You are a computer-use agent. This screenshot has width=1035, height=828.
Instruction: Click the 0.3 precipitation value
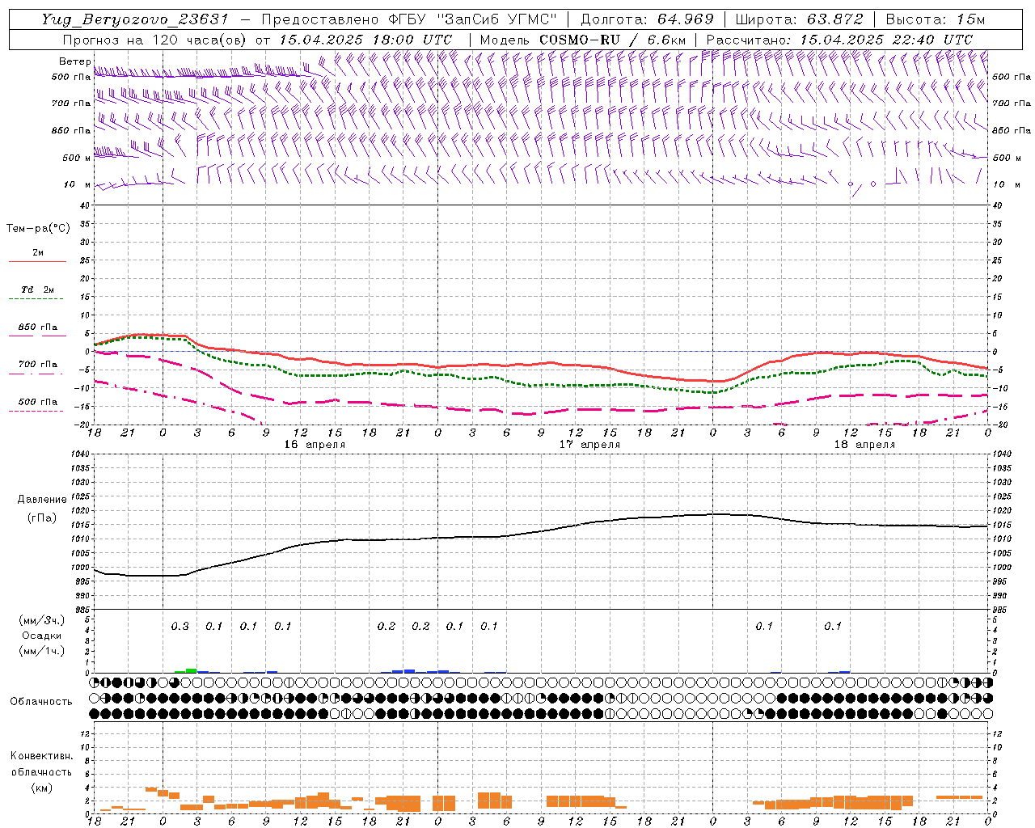[x=180, y=627]
